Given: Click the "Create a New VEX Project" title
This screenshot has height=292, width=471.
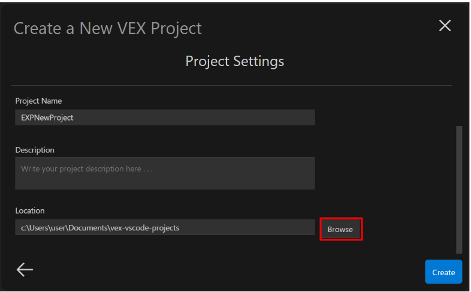Looking at the screenshot, I should [108, 28].
